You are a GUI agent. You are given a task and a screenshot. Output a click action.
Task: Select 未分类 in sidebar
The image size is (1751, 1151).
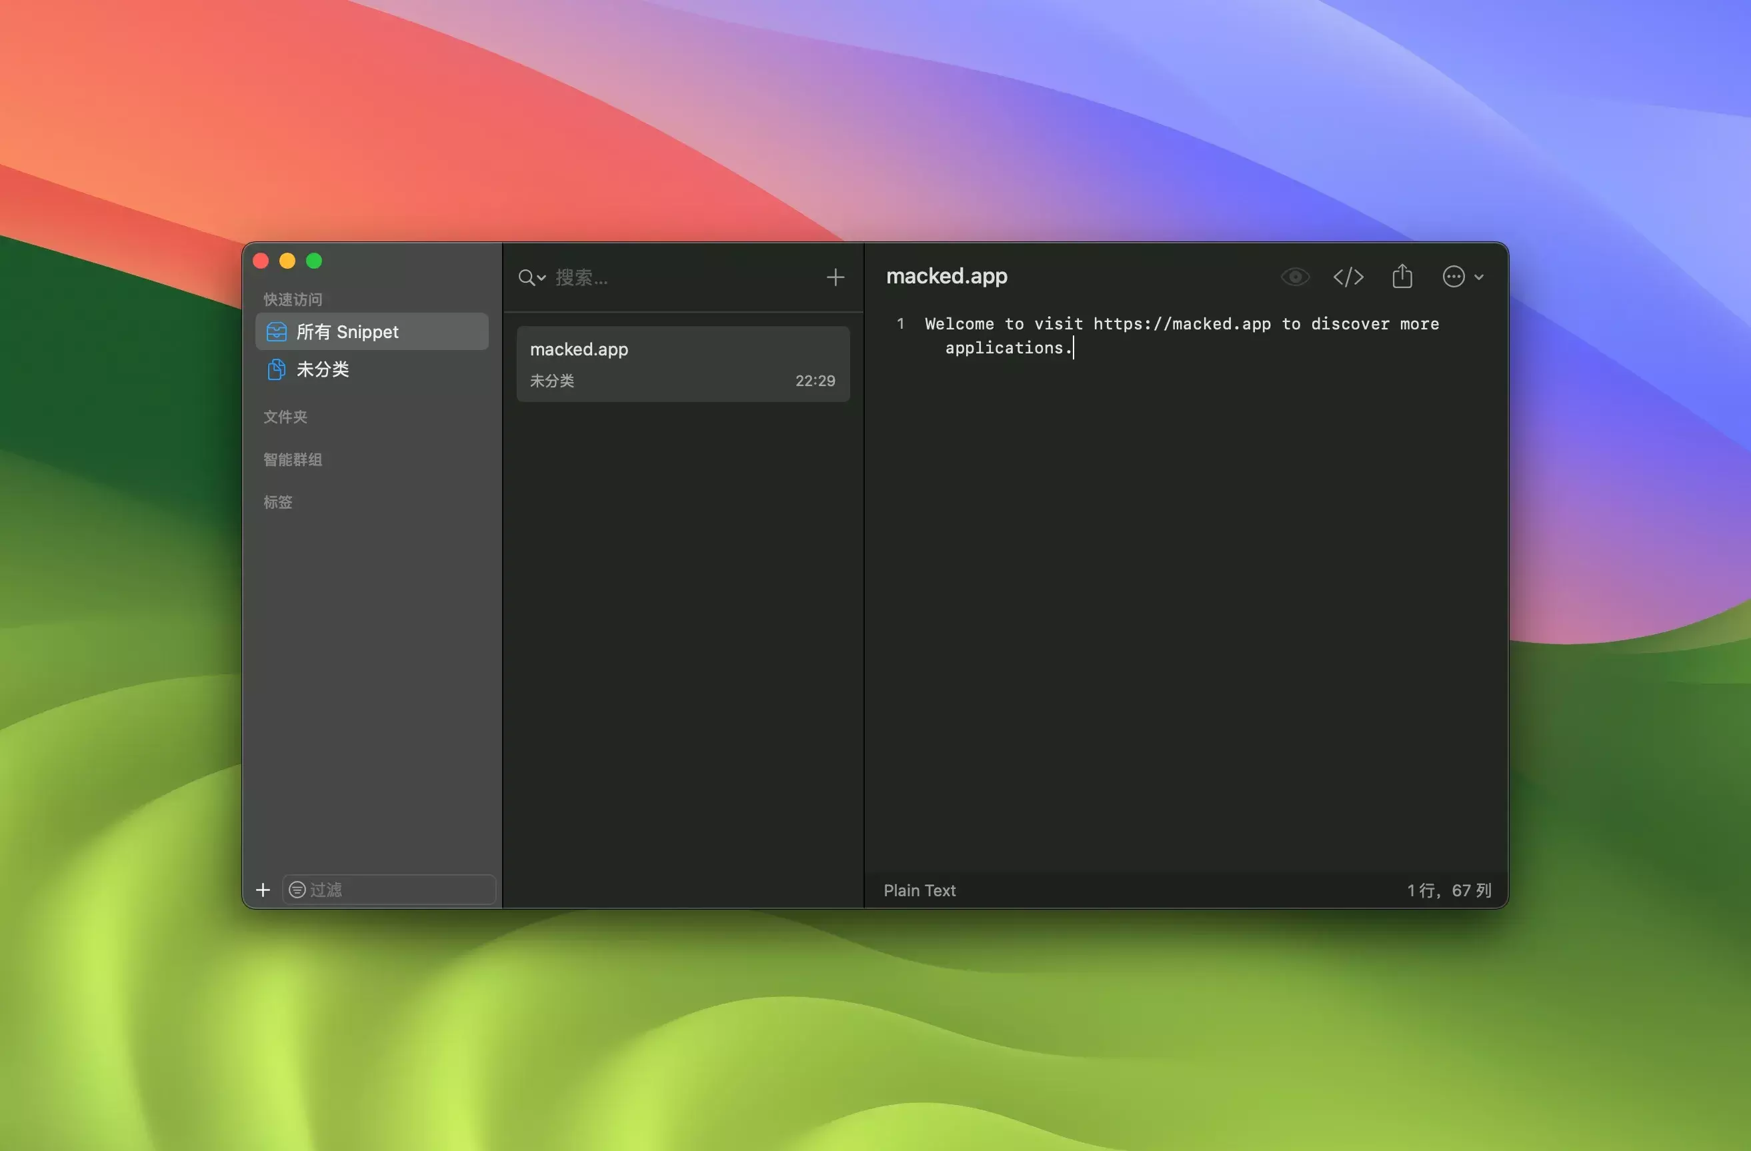tap(323, 369)
